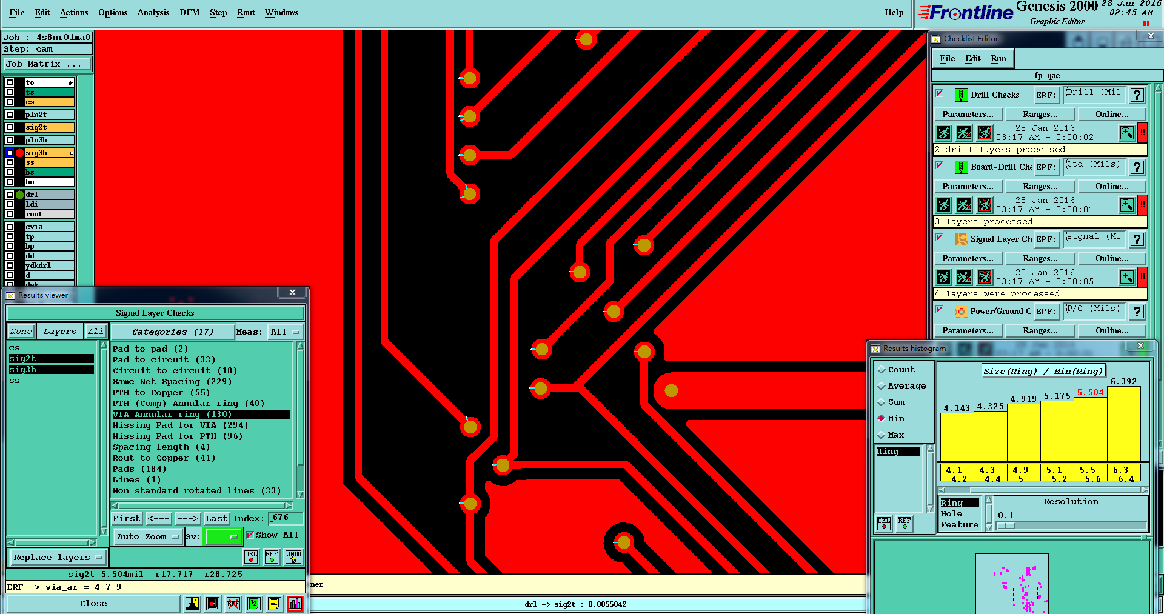Viewport: 1164px width, 614px height.
Task: Toggle the visibility box of layer sig2t
Action: click(10, 127)
